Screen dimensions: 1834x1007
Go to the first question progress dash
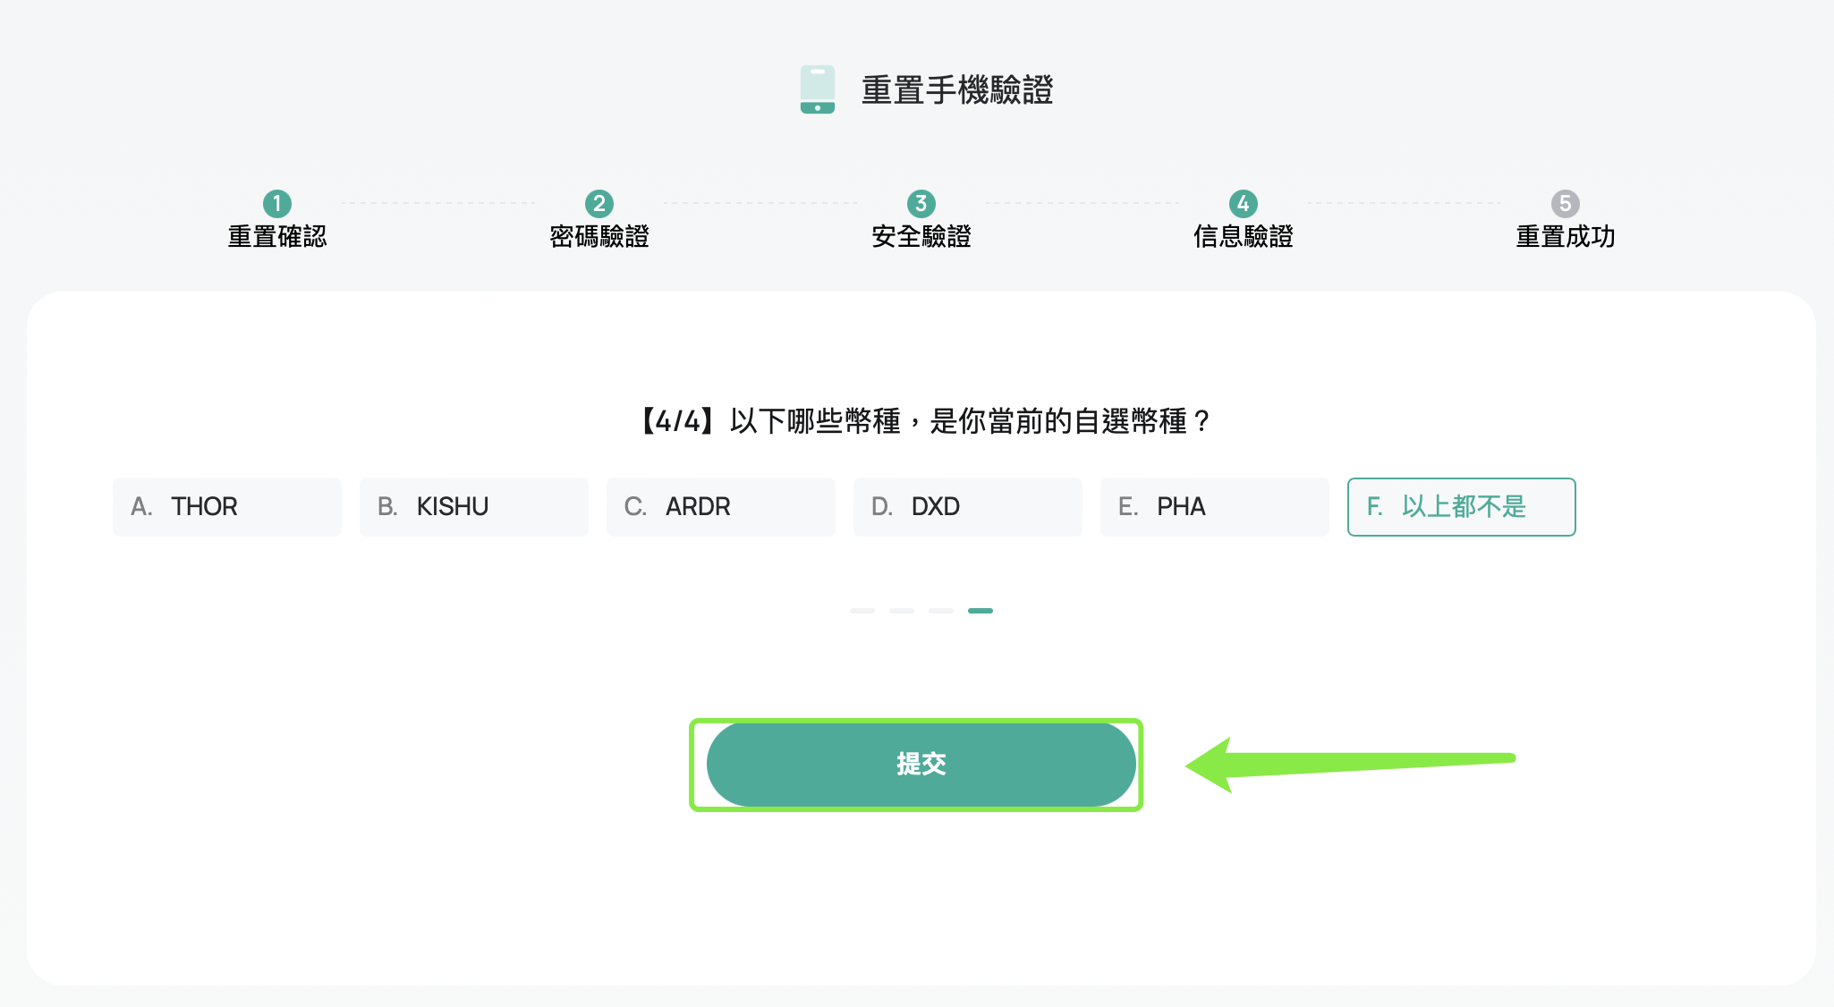(862, 611)
